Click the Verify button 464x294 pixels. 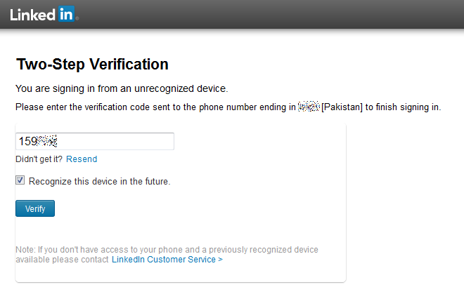[x=35, y=208]
